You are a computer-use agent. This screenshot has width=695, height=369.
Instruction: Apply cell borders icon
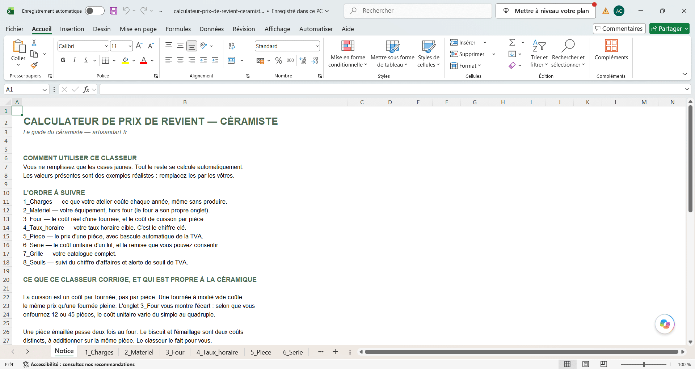105,60
